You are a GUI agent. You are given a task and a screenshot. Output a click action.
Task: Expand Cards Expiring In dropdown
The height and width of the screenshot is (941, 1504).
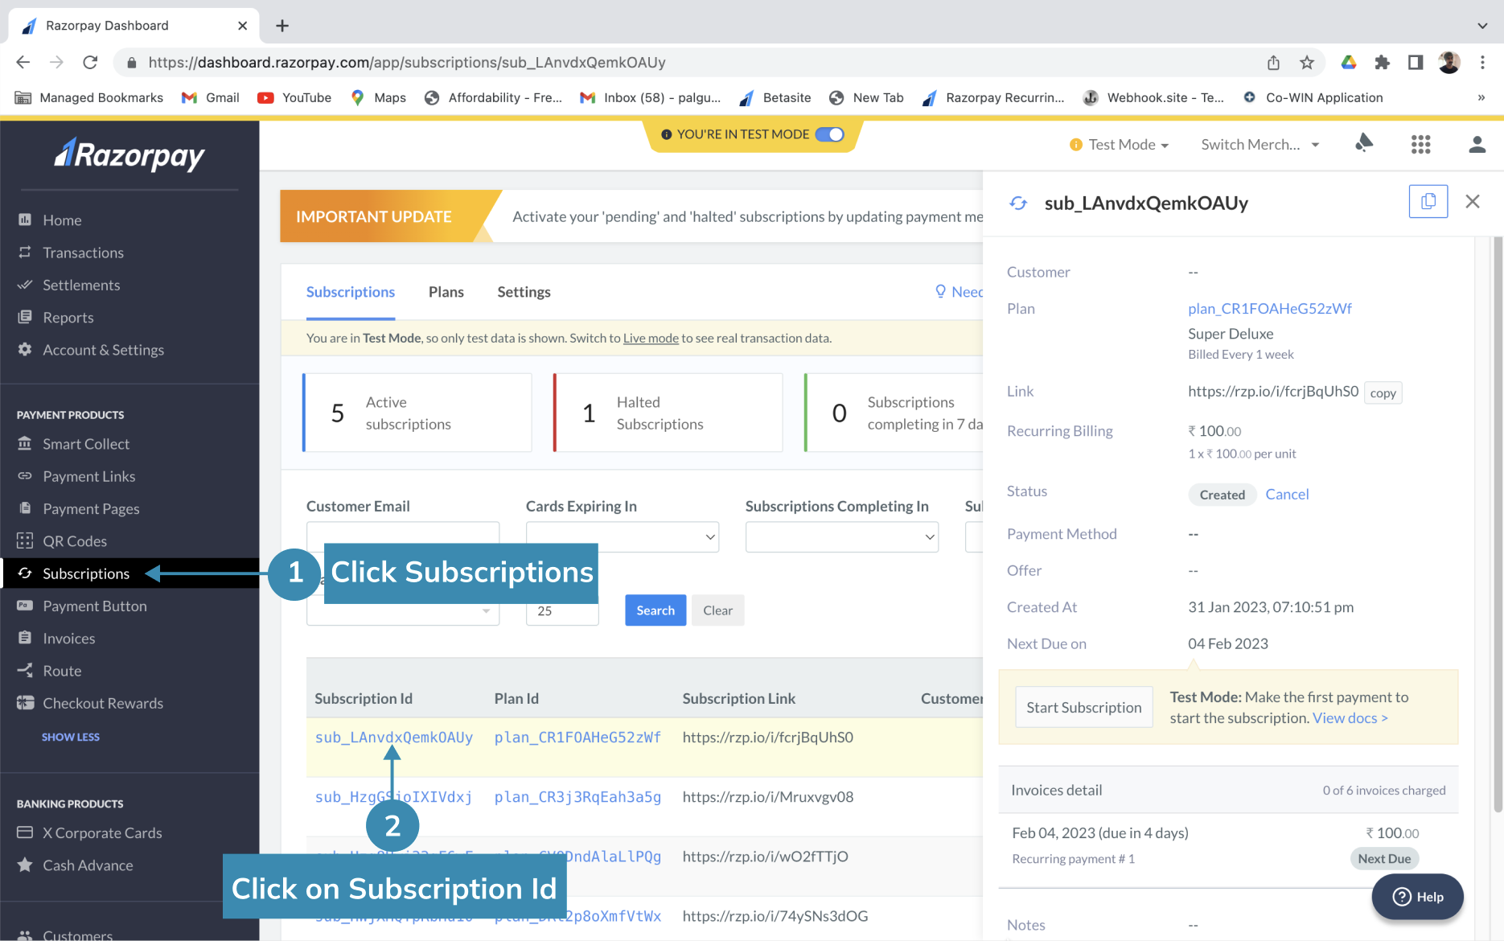click(623, 536)
